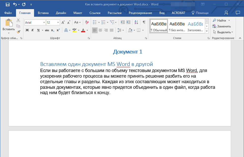244x157 pixels.
Task: Expand the Styles gallery more arrow
Action: [207, 31]
